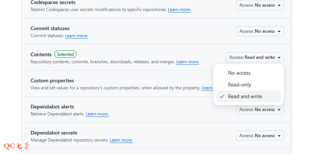Screen dimensions: 324x154
Task: Click the Commit statuses heading
Action: pos(50,28)
